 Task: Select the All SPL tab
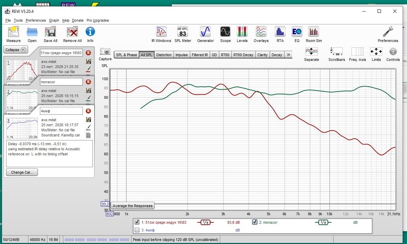pyautogui.click(x=146, y=55)
